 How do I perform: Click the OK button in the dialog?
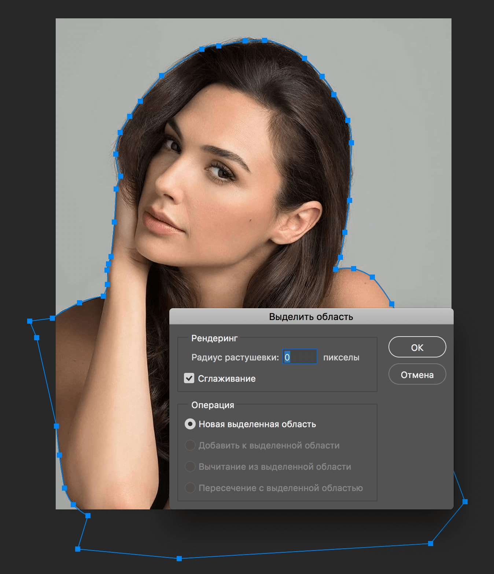click(x=417, y=347)
